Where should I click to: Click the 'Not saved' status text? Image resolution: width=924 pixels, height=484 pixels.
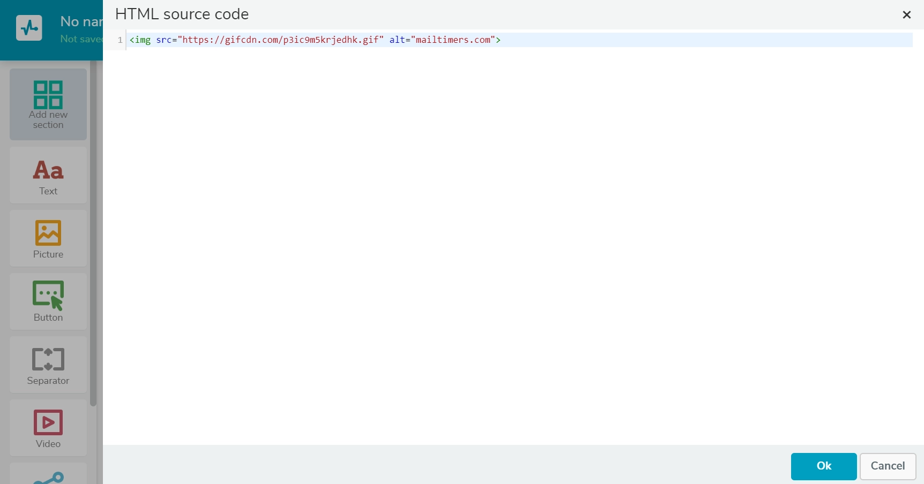point(80,39)
